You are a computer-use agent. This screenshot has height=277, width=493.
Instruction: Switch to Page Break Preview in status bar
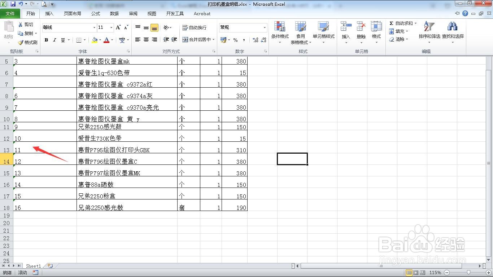[x=423, y=273]
